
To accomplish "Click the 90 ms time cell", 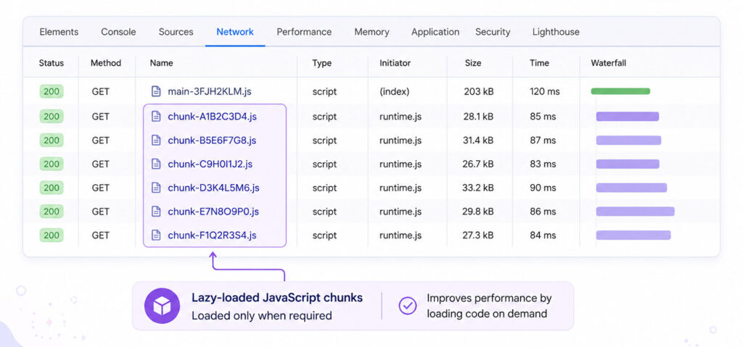I will [543, 188].
